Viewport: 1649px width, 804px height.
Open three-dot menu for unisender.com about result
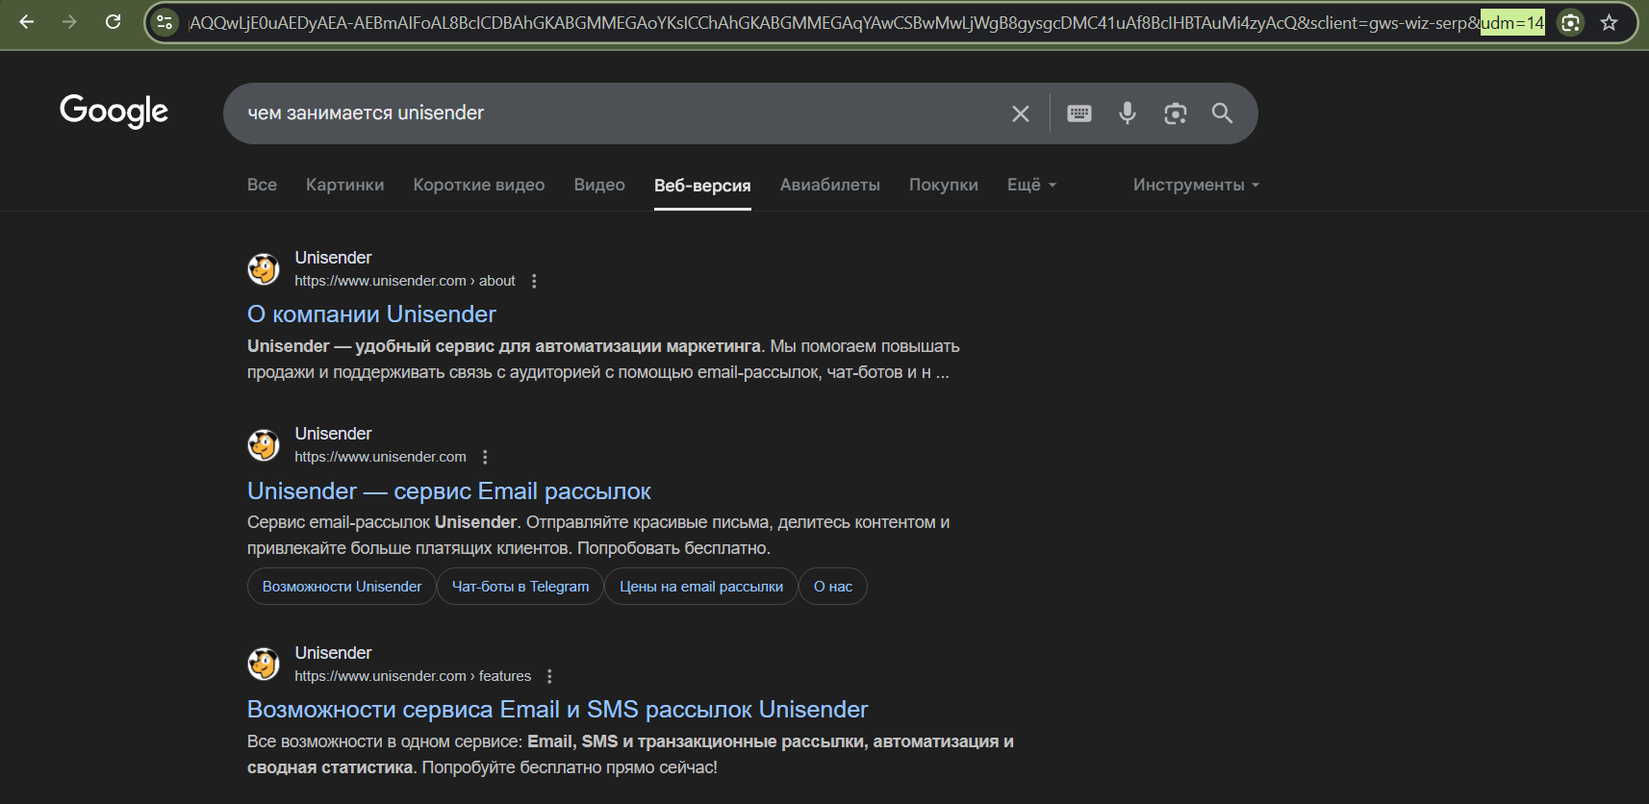[534, 281]
